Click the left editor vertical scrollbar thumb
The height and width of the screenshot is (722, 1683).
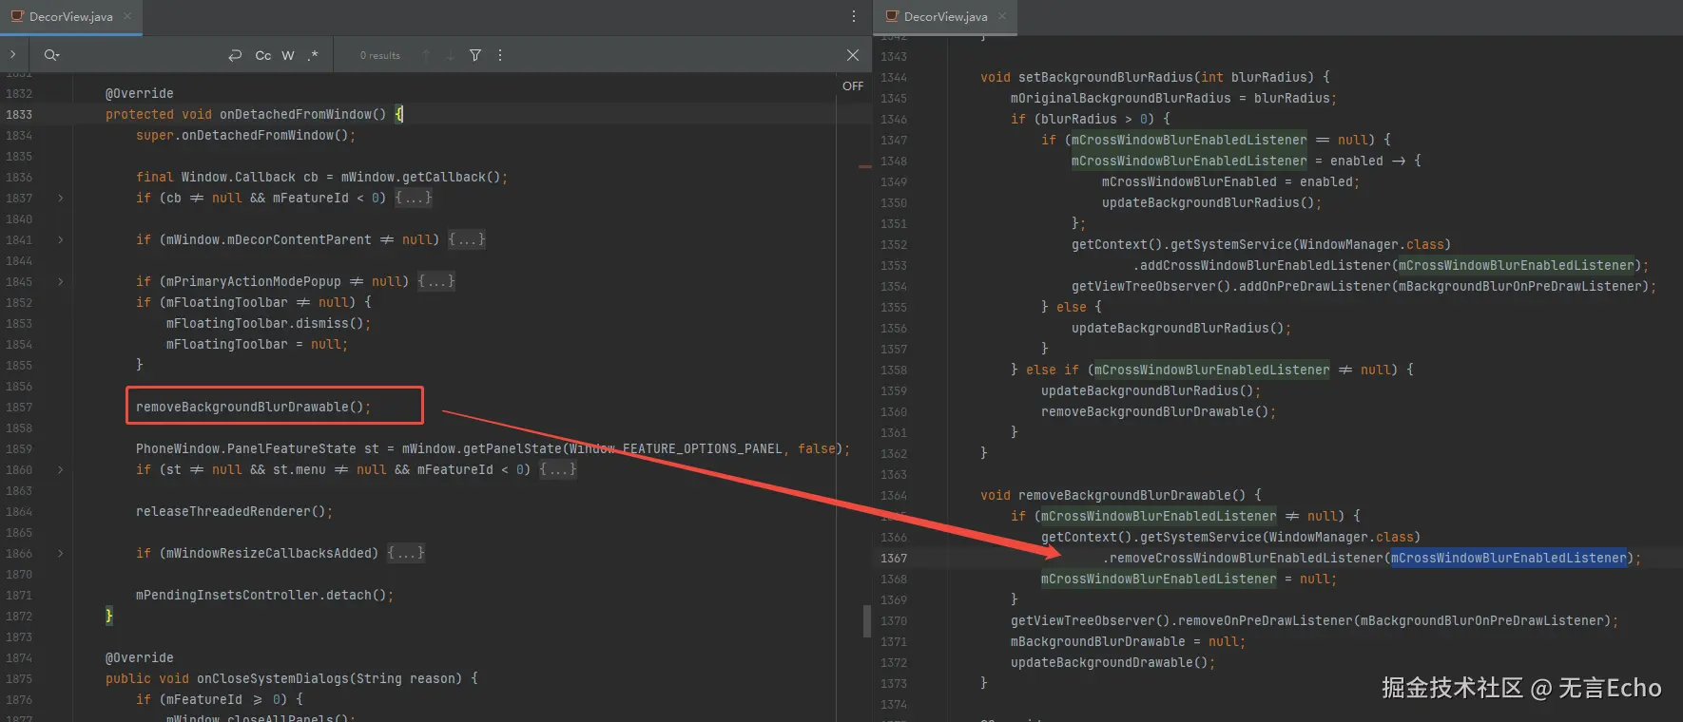click(x=867, y=620)
